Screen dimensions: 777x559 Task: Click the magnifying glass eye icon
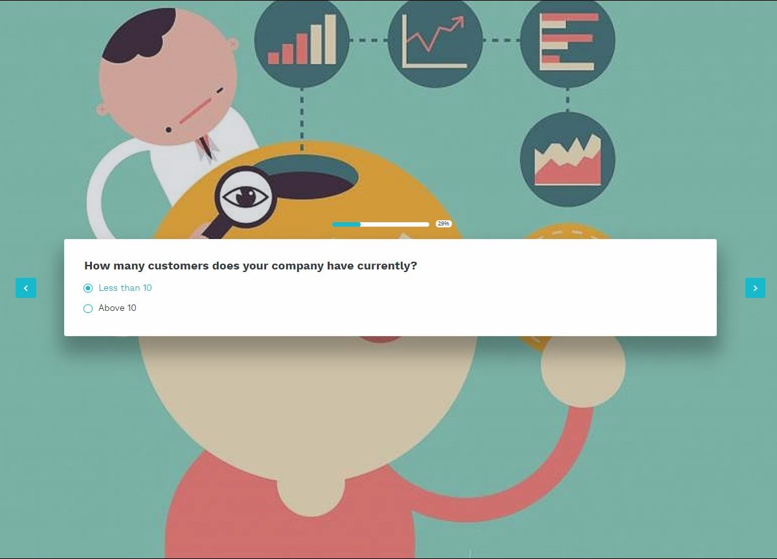point(245,196)
